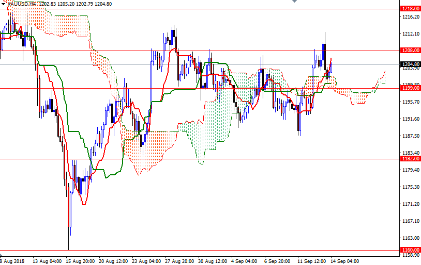The width and height of the screenshot is (421, 265).
Task: Click the 1171.20 value on price axis
Action: [x=410, y=204]
